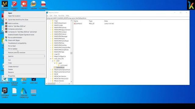Choose Rename in the context menu
Viewport: 195px width, 109px height.
click(x=11, y=72)
